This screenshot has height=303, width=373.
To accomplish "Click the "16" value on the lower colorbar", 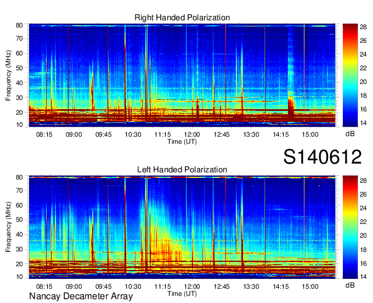I will tap(363, 263).
